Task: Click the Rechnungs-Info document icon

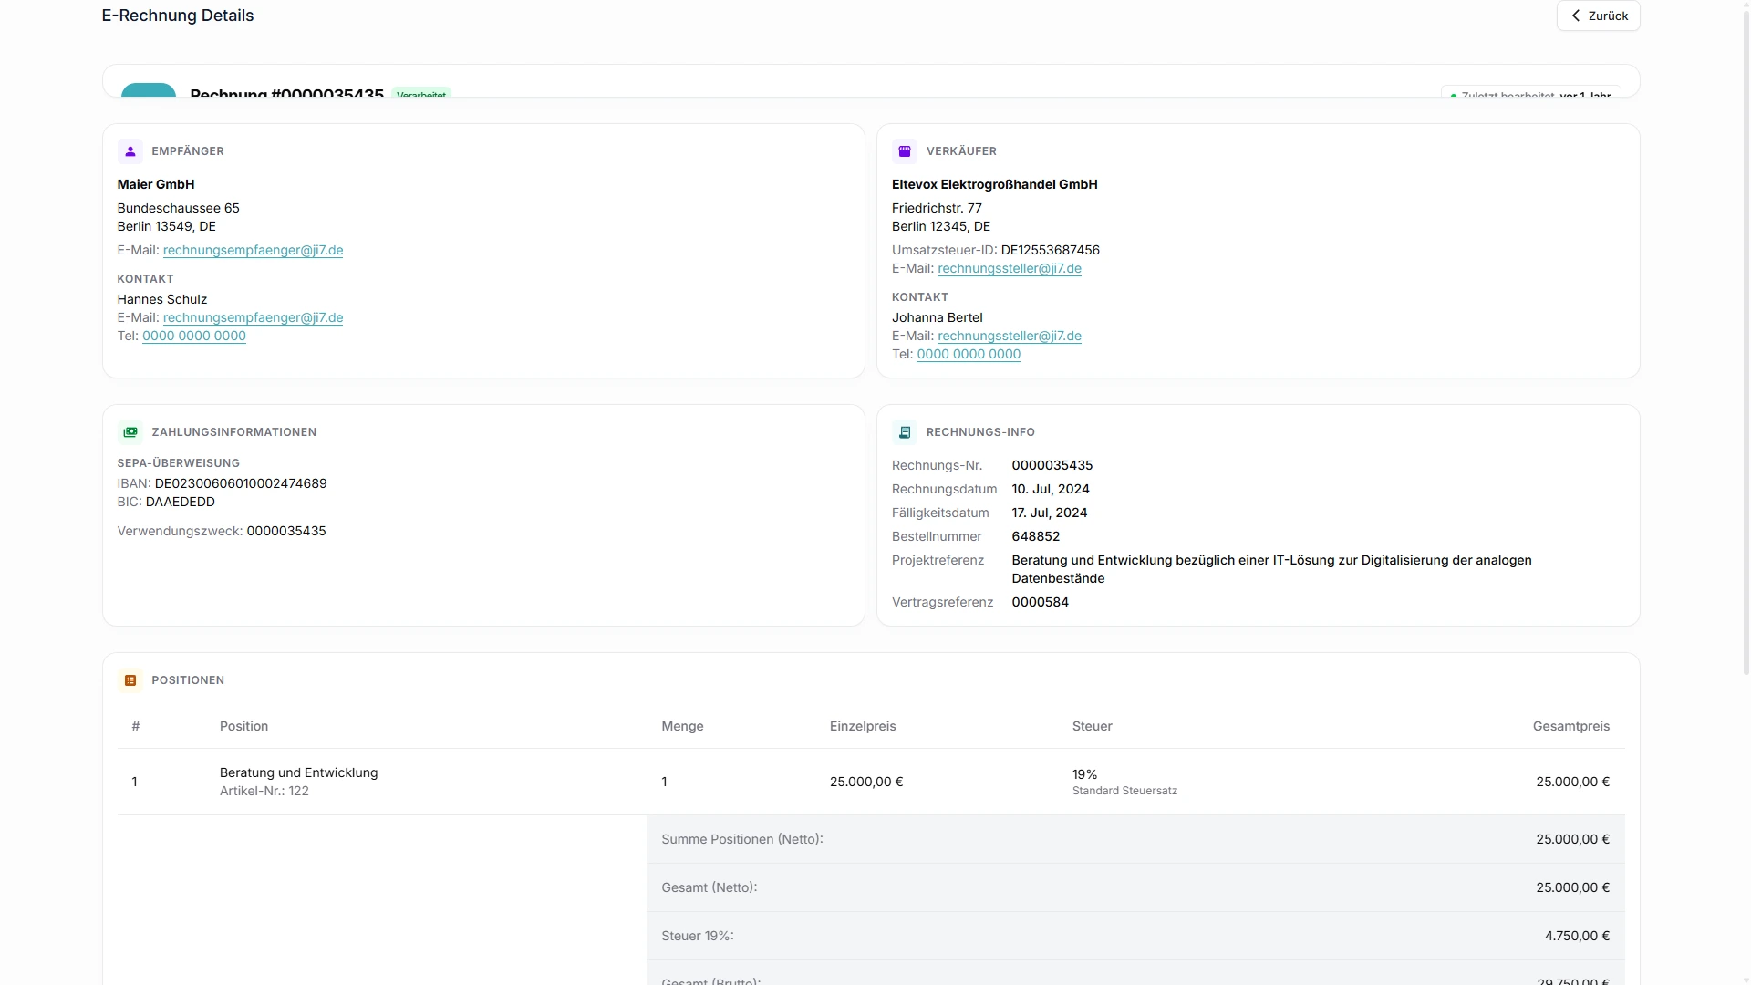Action: [905, 432]
